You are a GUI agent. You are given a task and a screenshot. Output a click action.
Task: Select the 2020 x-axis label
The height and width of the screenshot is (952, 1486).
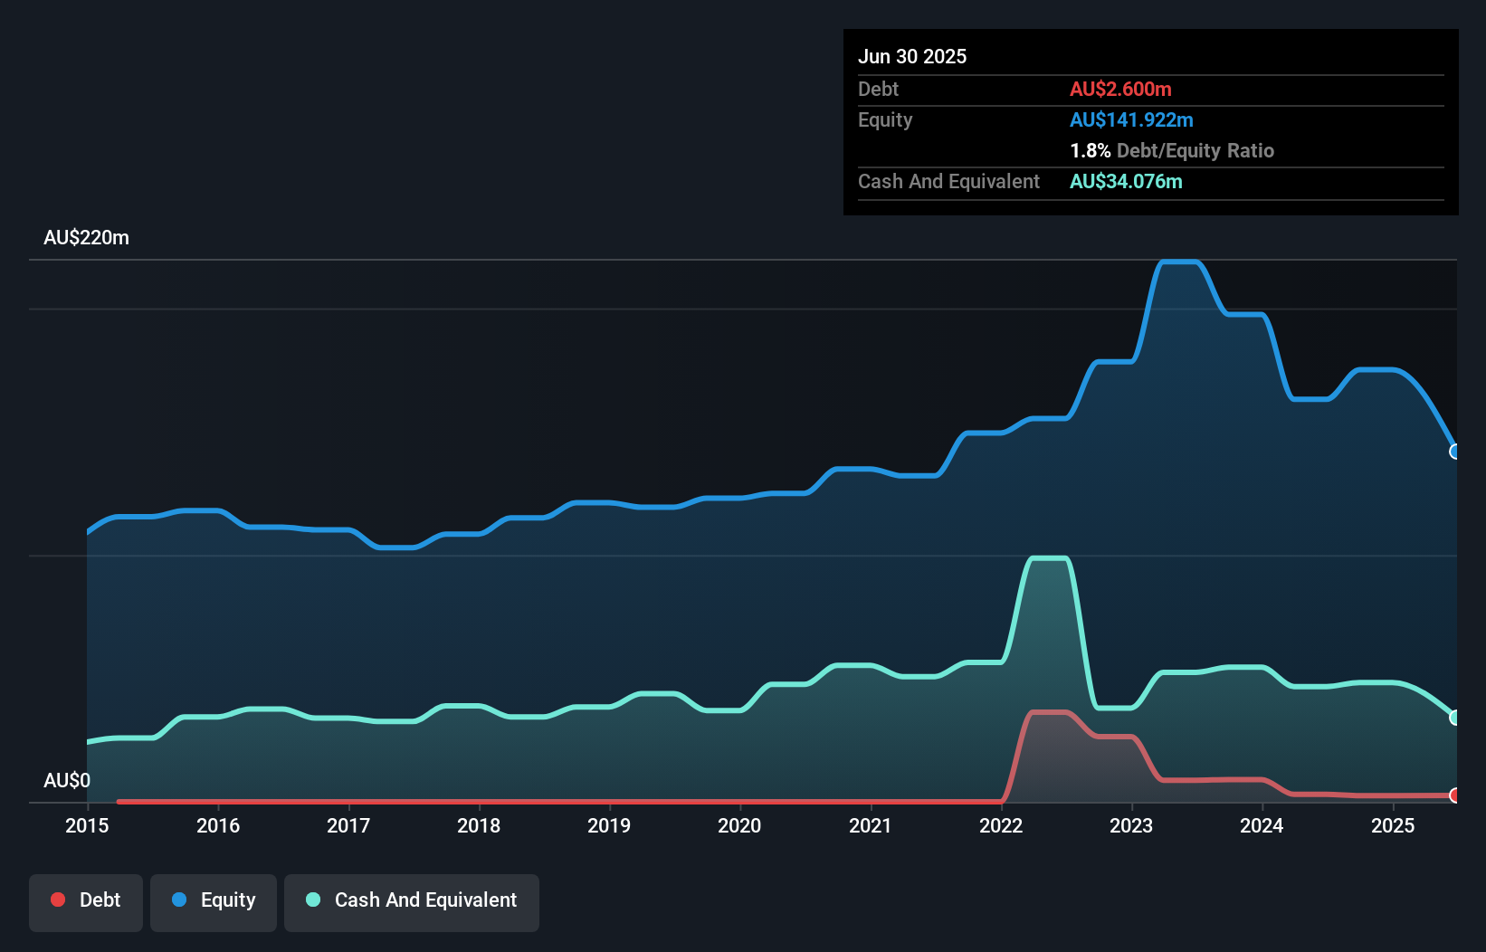pos(739,825)
